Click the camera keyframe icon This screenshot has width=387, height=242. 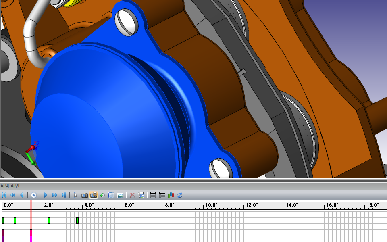pos(85,195)
